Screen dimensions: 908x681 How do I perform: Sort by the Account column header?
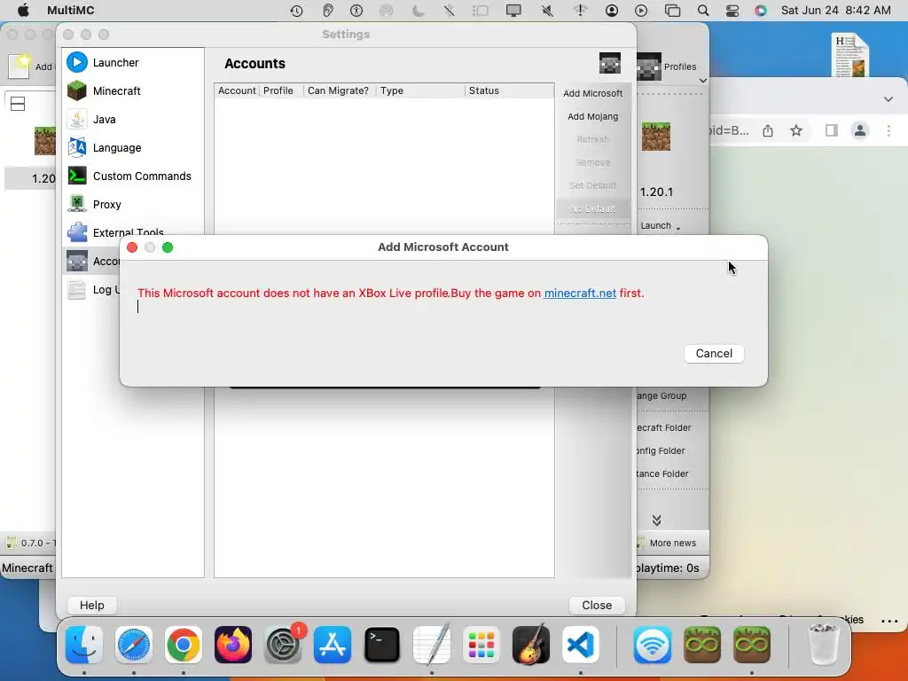(237, 90)
